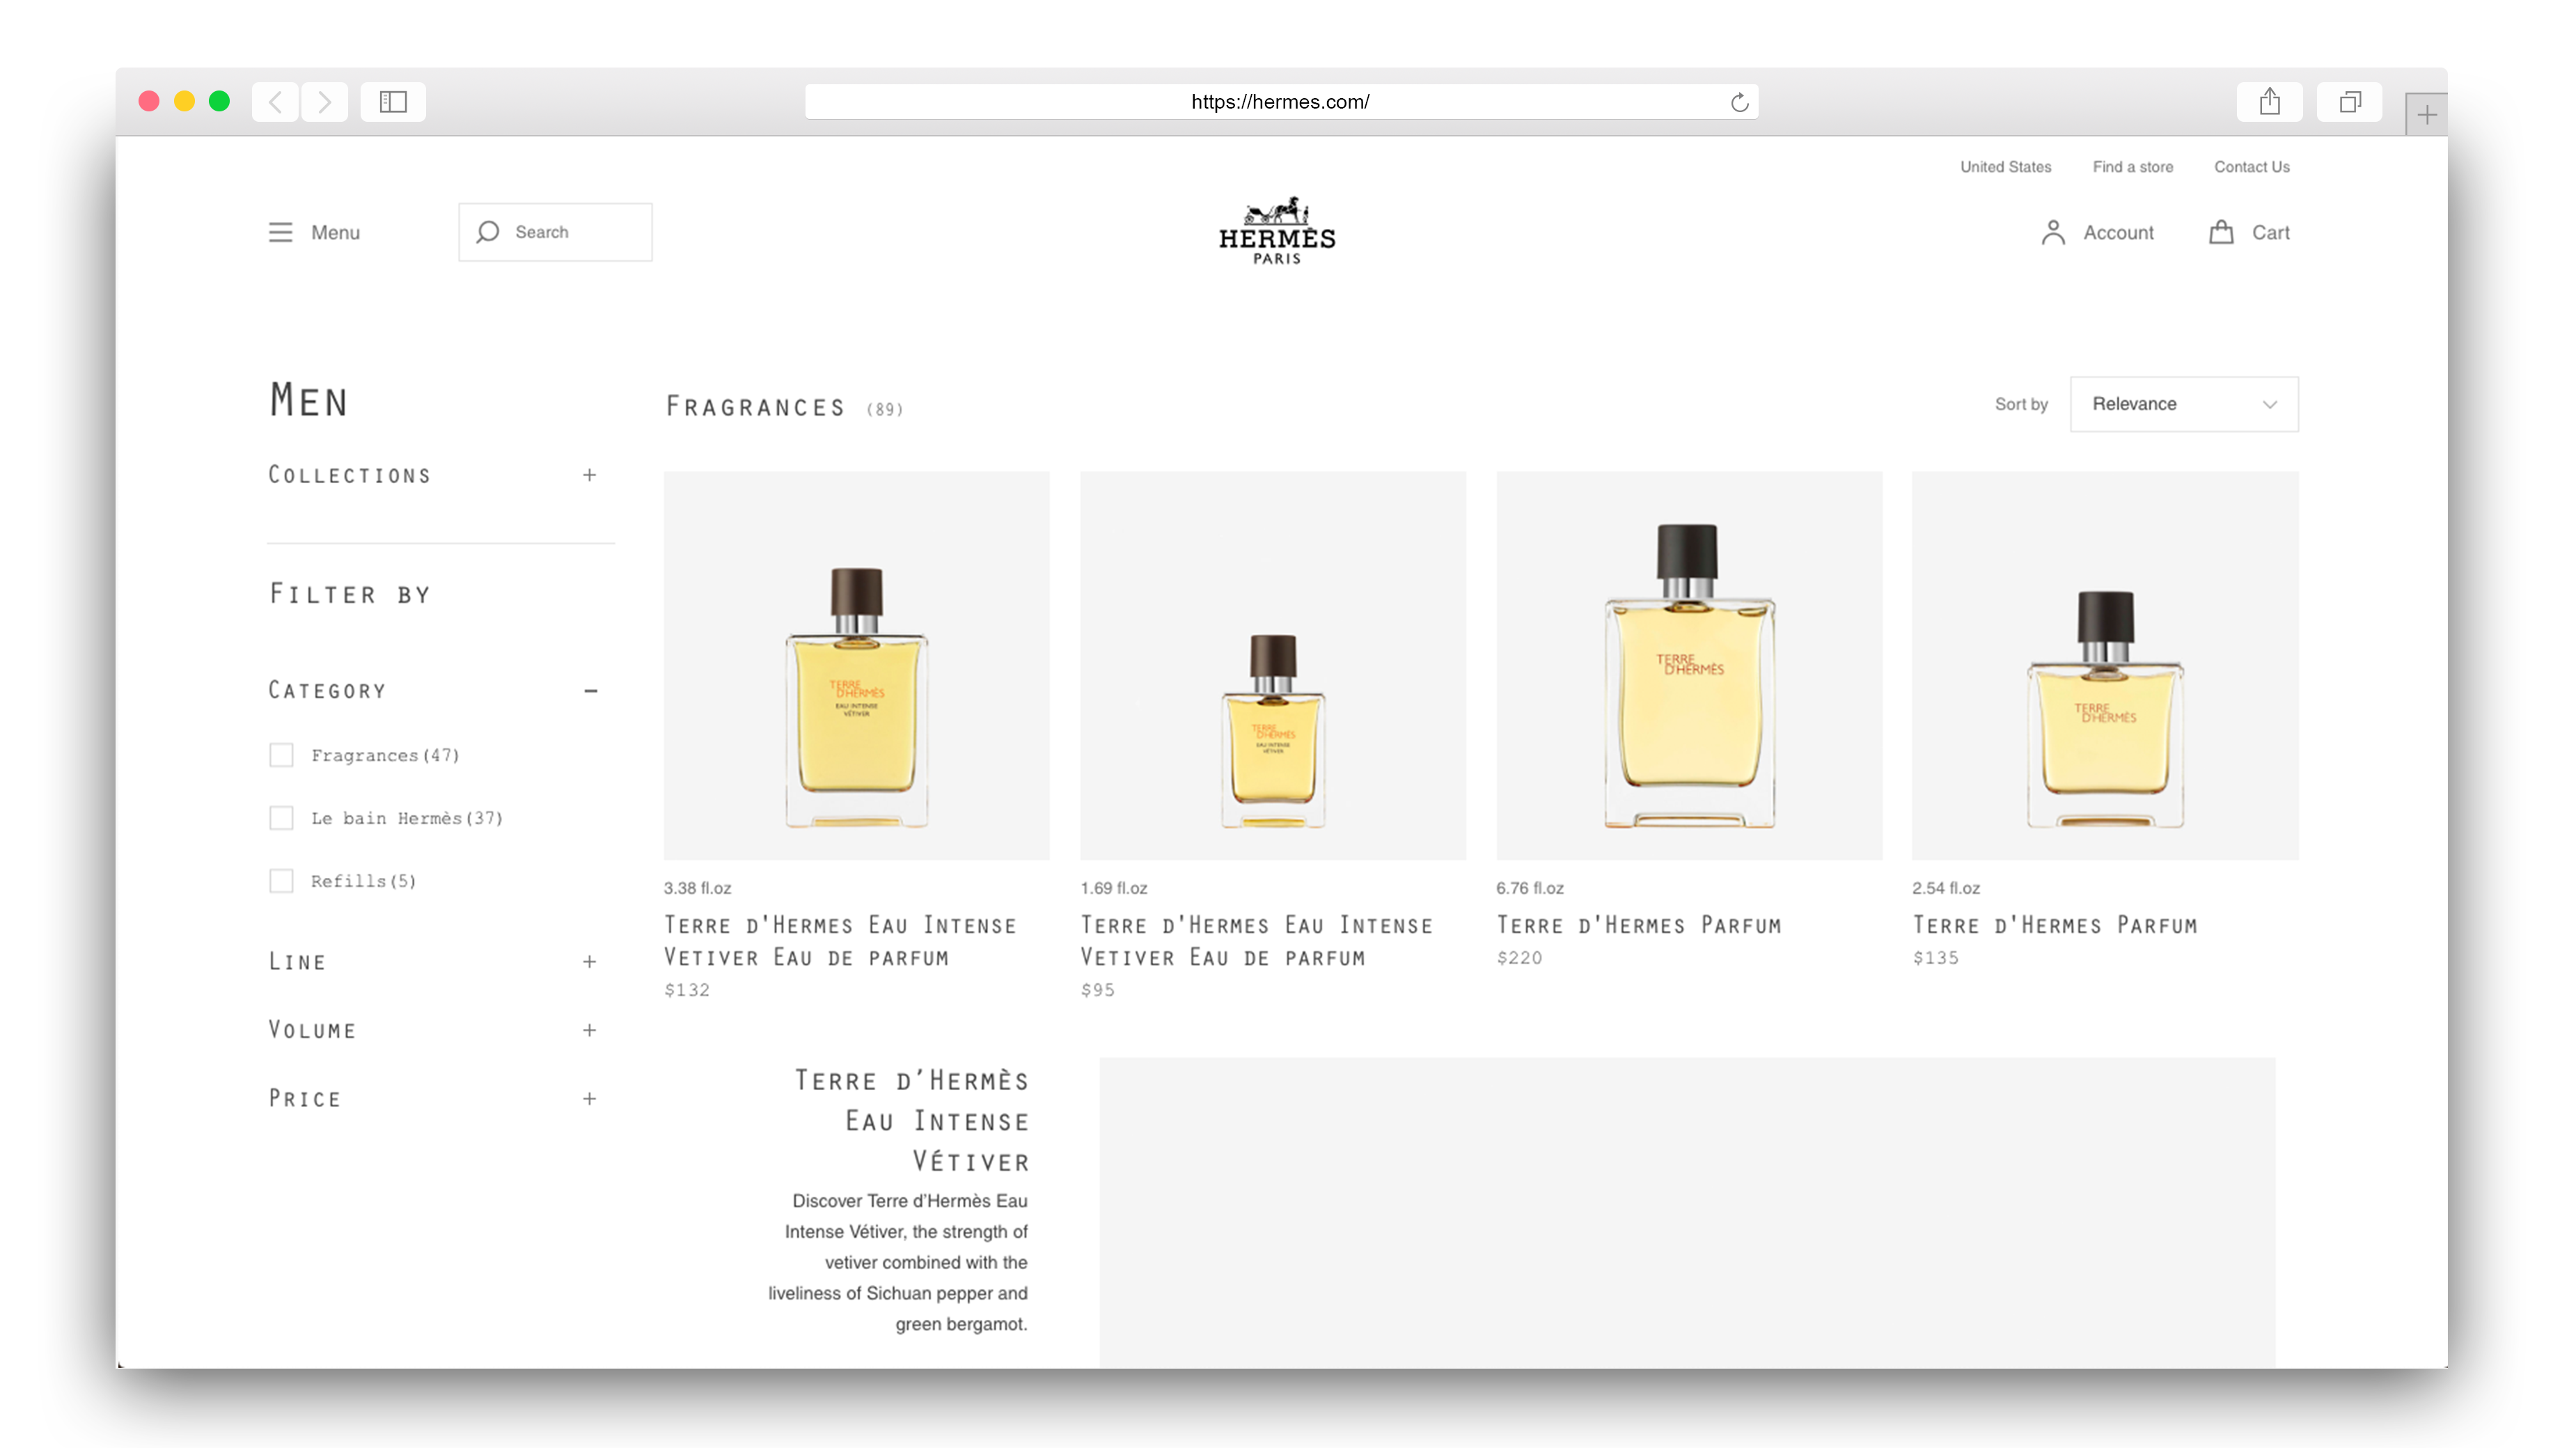Click the Hermès Paris logo
This screenshot has height=1448, width=2576.
click(1277, 231)
